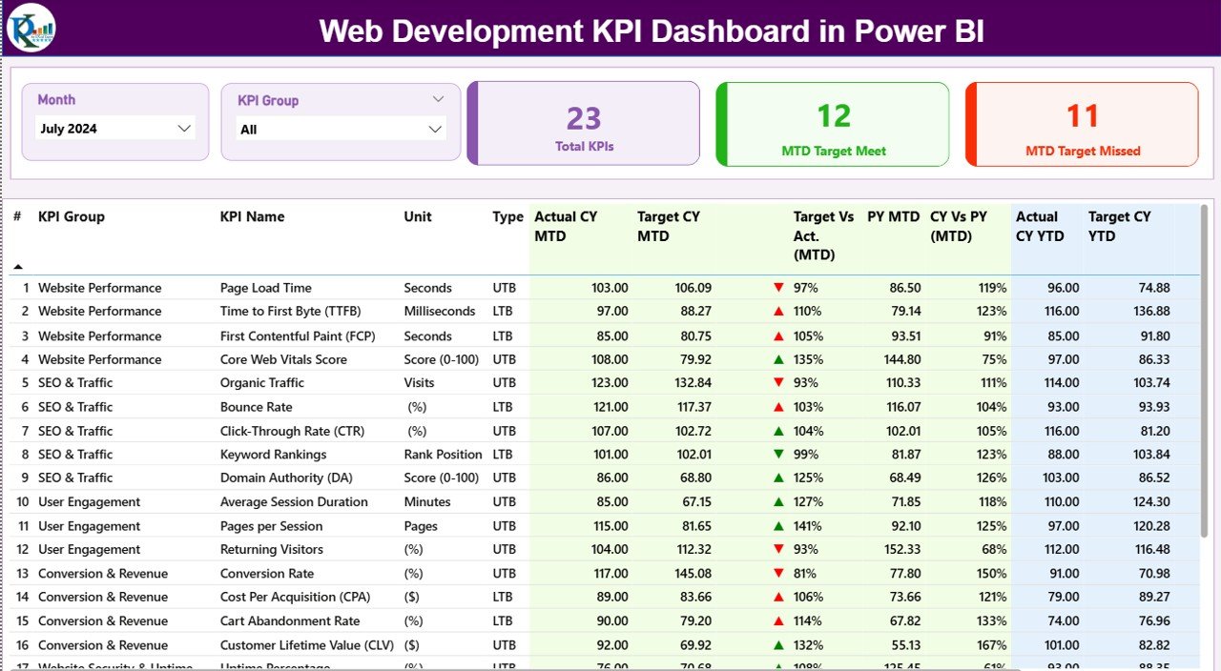Open the Month dropdown showing July 2024
1221x671 pixels.
click(184, 129)
